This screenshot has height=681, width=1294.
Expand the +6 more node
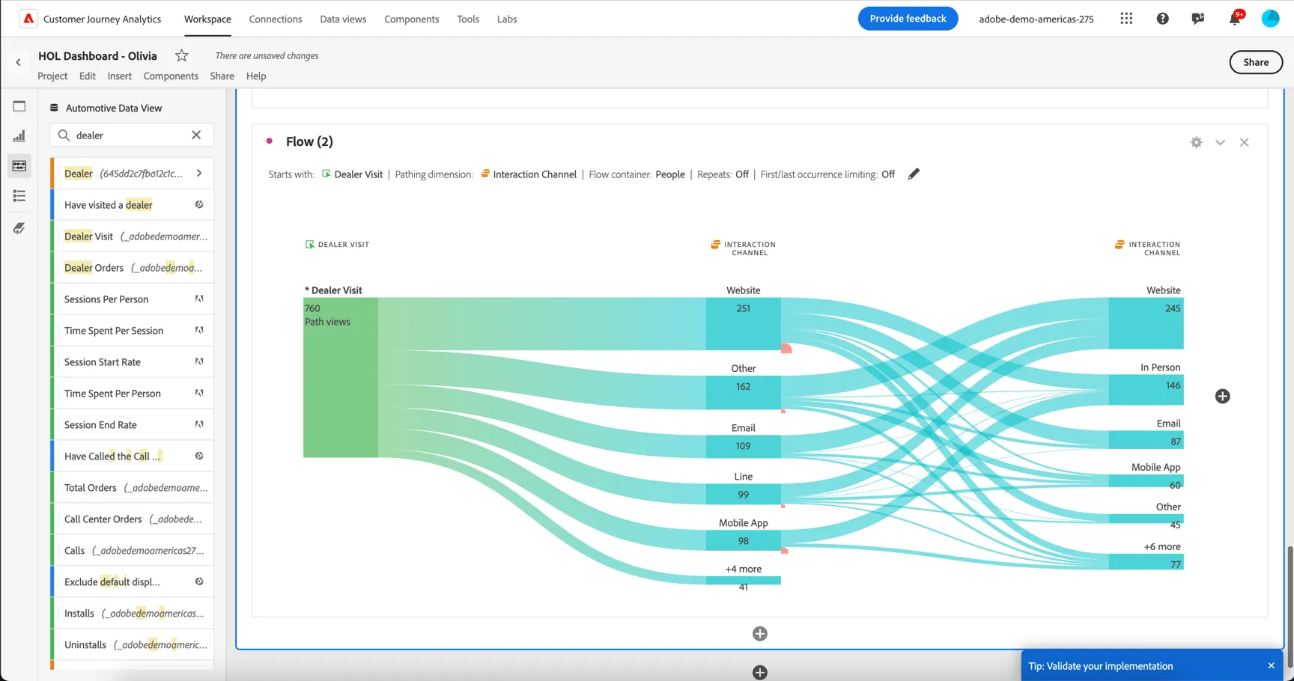(x=1146, y=562)
